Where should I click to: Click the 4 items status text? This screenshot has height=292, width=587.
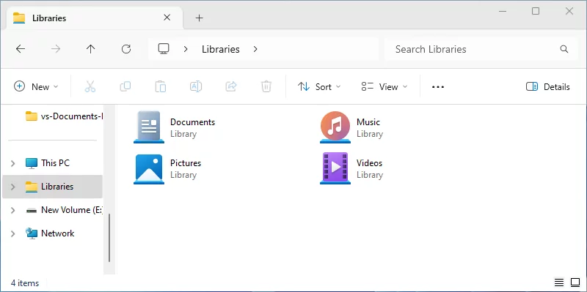coord(25,283)
